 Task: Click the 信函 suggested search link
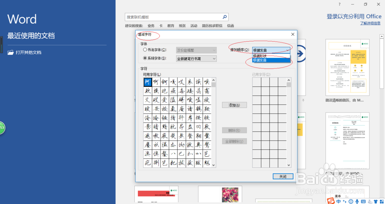pos(231,26)
